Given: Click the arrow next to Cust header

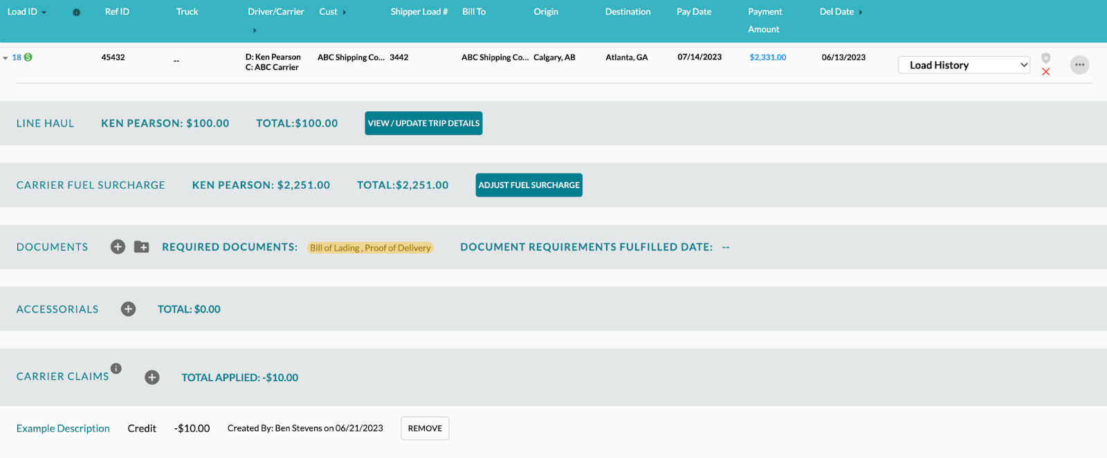Looking at the screenshot, I should [345, 12].
